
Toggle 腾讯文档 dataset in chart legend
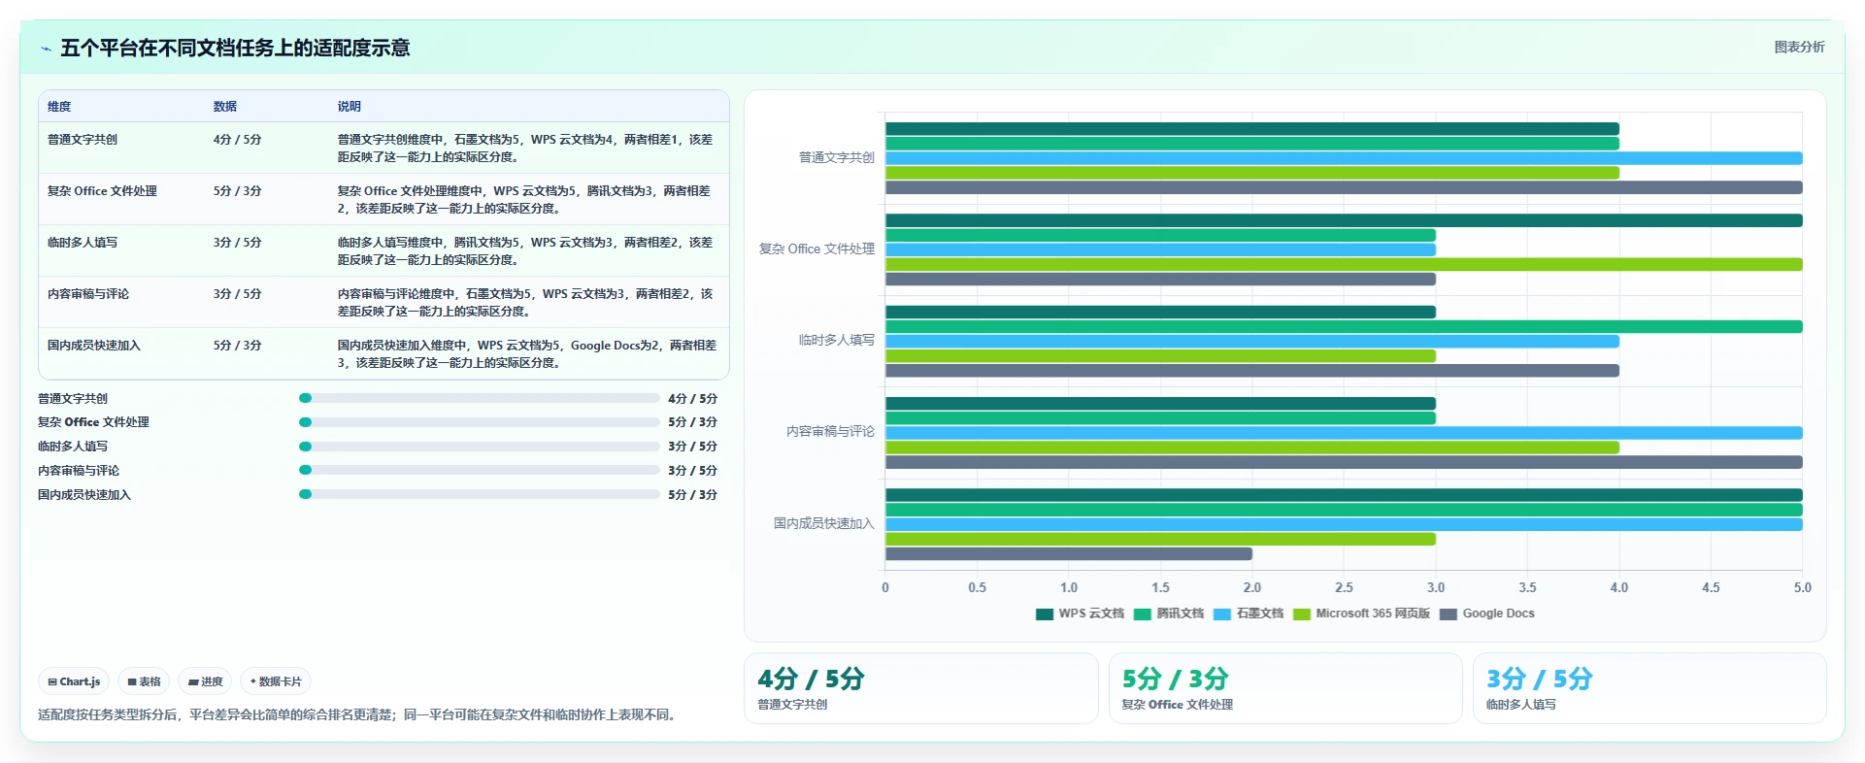coord(1169,614)
